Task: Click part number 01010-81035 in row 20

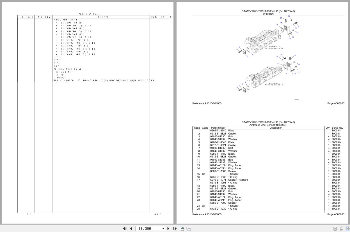Action: pos(218,191)
